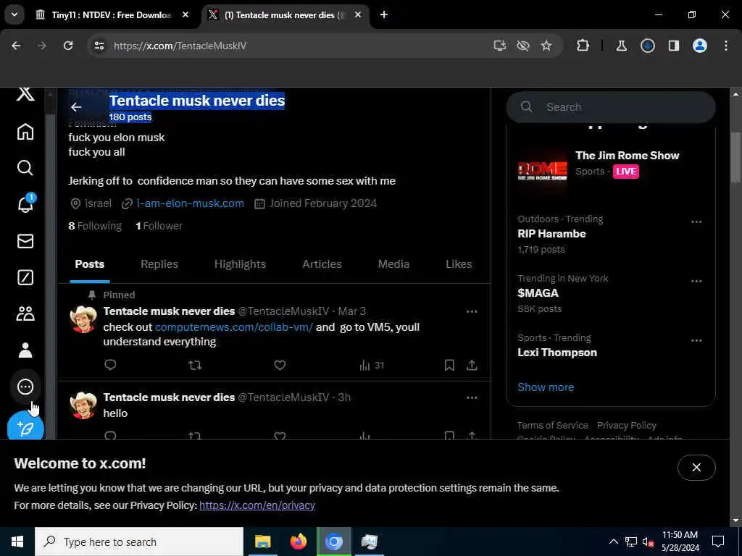
Task: Click install app icon in address bar
Action: point(500,46)
